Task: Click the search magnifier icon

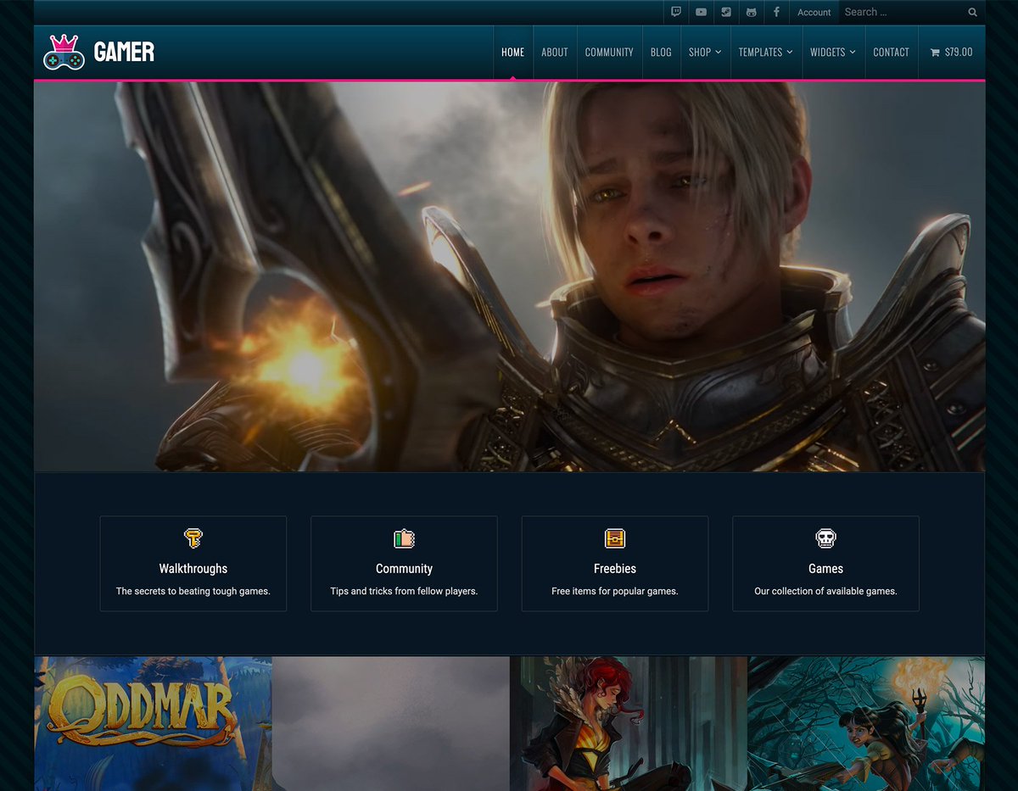Action: (972, 12)
